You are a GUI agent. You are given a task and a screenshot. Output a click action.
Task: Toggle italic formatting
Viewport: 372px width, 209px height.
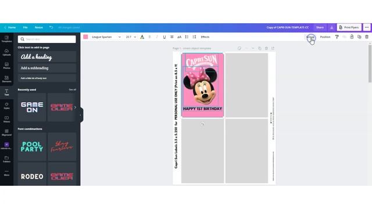point(157,37)
